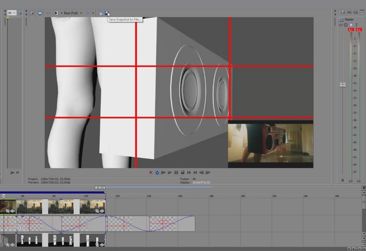Play the preview
Screen dimensions: 366x251
pyautogui.click(x=170, y=172)
